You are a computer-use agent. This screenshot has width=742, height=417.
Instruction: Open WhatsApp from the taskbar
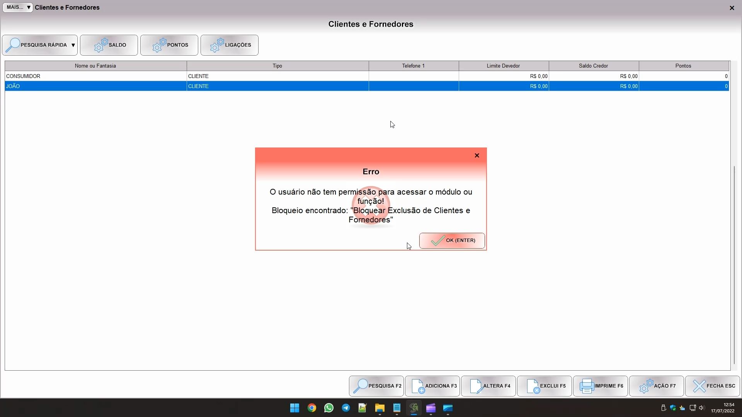click(329, 408)
